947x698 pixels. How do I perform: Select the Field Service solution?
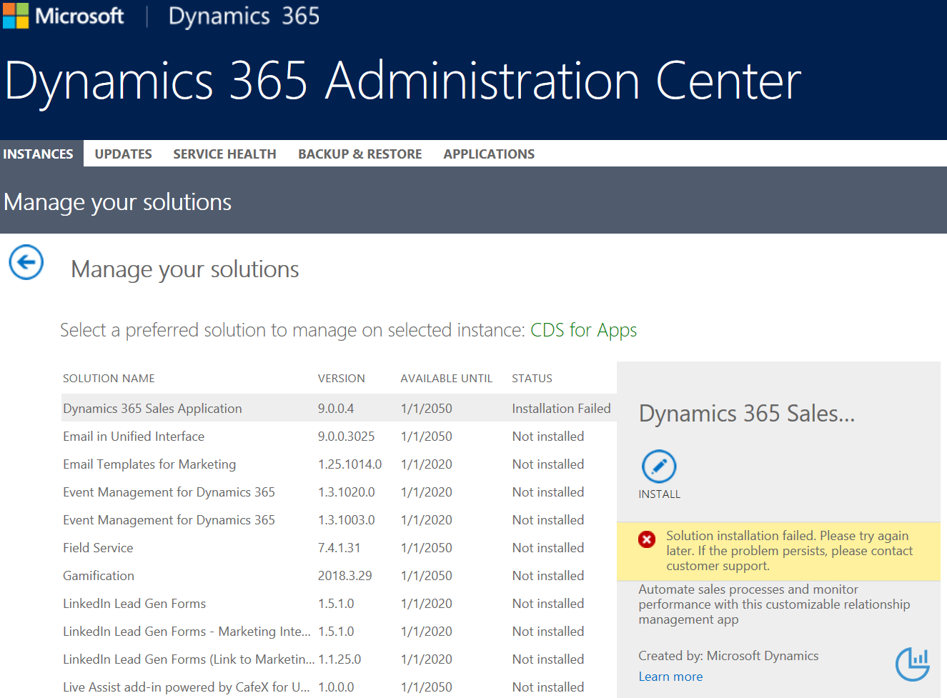pos(98,548)
